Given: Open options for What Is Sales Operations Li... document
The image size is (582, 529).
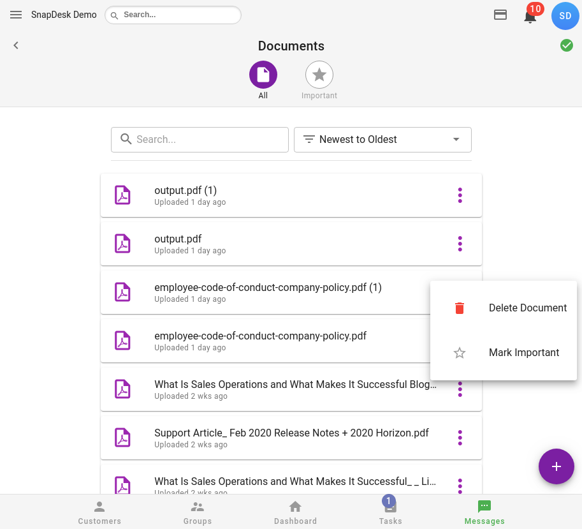Looking at the screenshot, I should pos(460,486).
